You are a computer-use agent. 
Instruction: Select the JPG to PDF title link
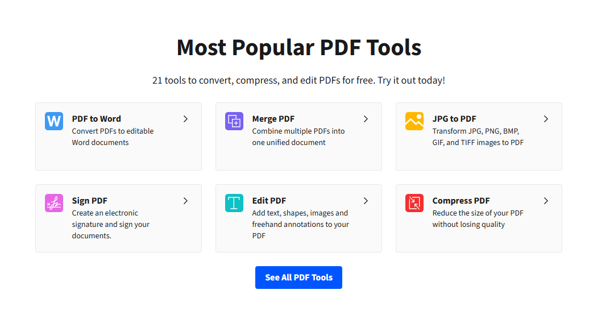point(454,119)
